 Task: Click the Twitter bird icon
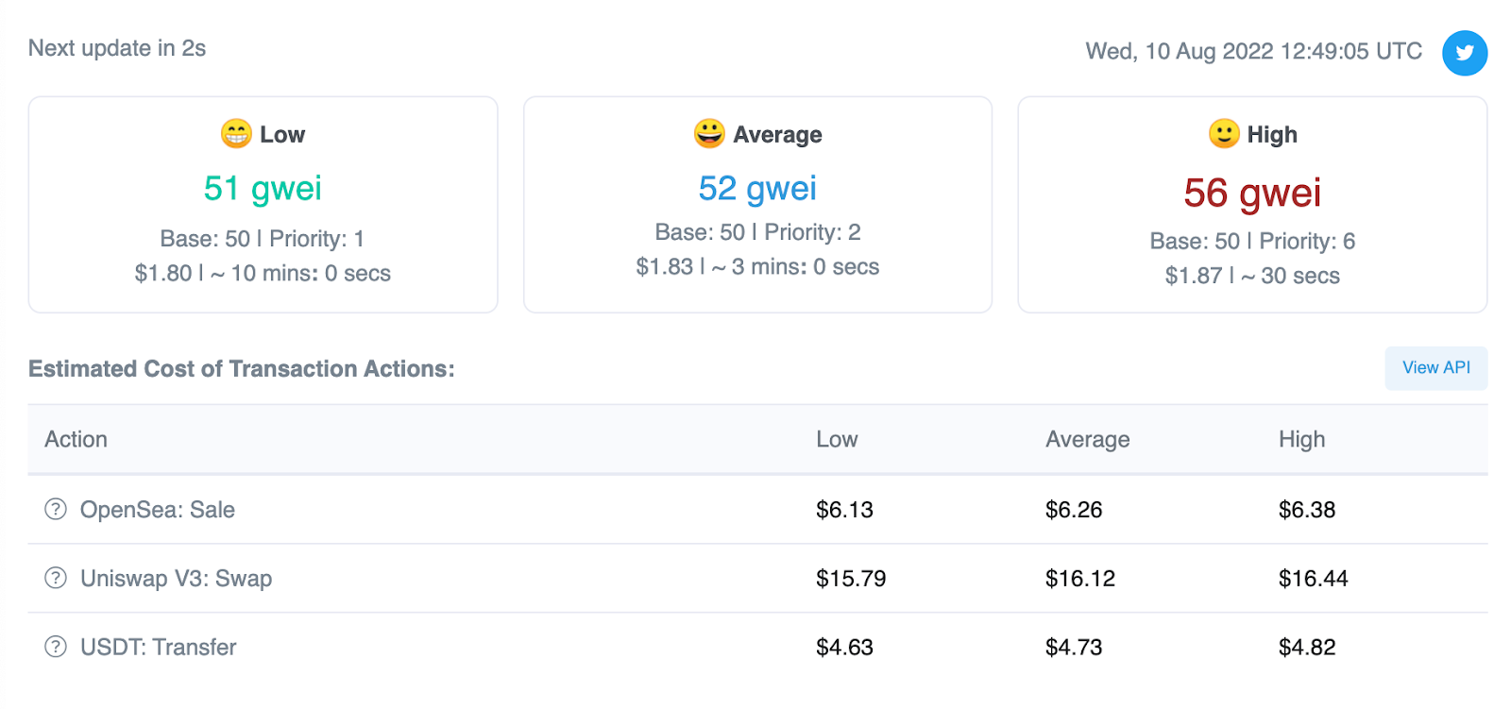(1464, 53)
